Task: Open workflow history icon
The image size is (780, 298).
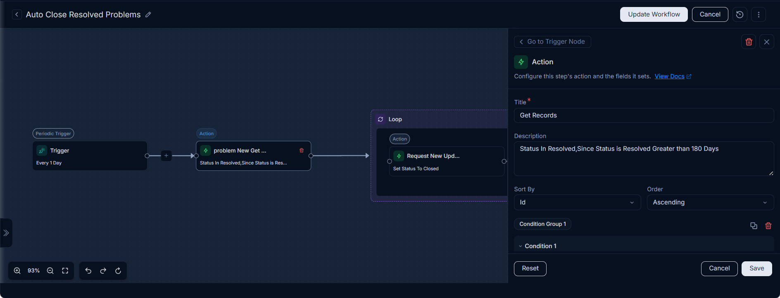Action: [740, 14]
